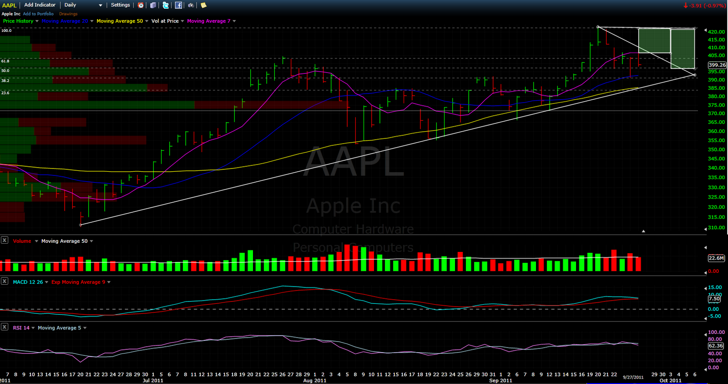Close the Volume pane with its X box
This screenshot has height=384, width=728.
5,240
